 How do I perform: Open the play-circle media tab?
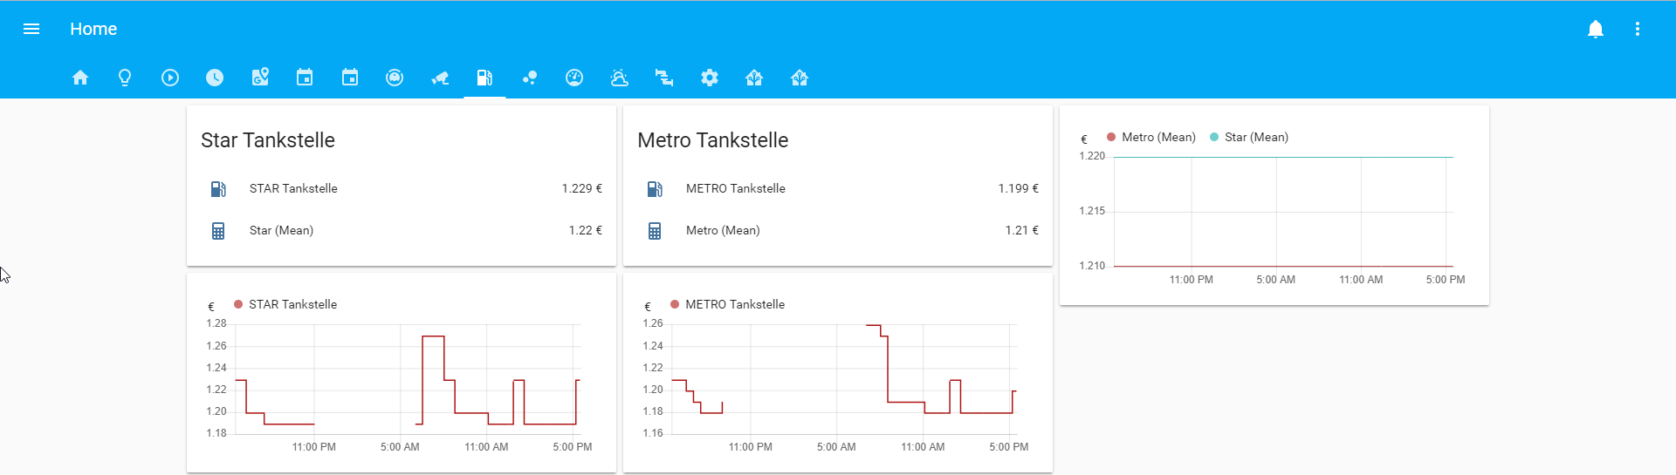[x=170, y=78]
